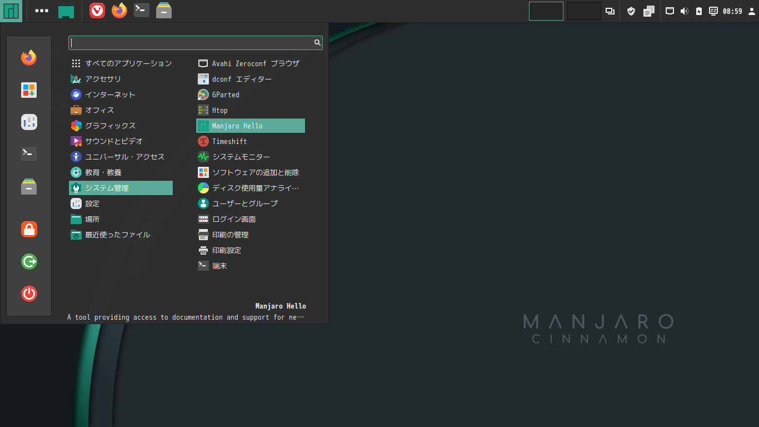
Task: Open ユーザーとグループ
Action: [251, 203]
